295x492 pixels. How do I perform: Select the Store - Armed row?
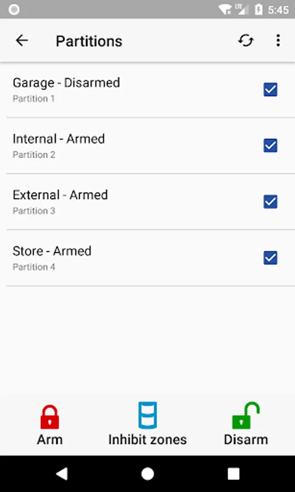click(147, 258)
